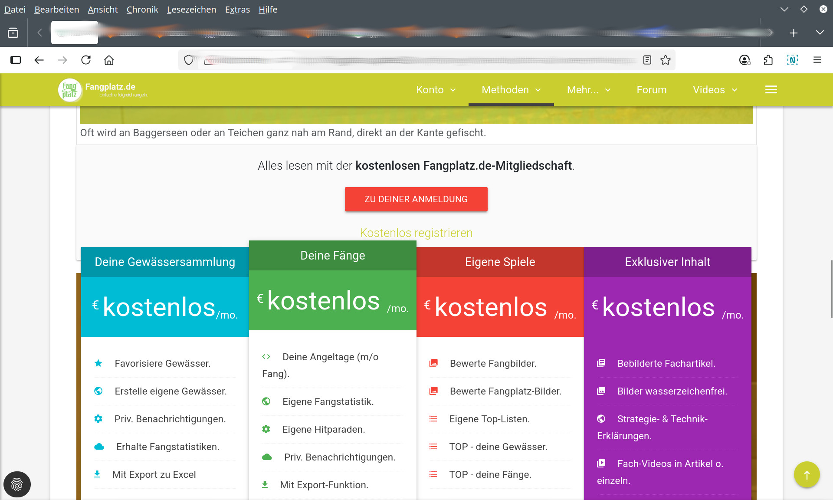
Task: Toggle the browser sidebar panel
Action: click(16, 60)
